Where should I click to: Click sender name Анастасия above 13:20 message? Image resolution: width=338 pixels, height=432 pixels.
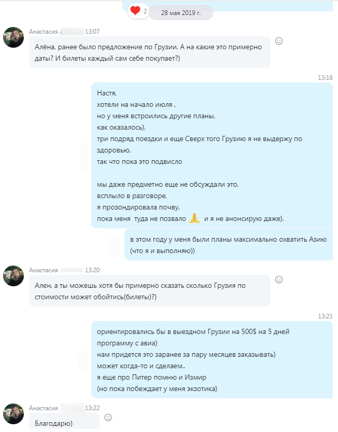point(44,270)
